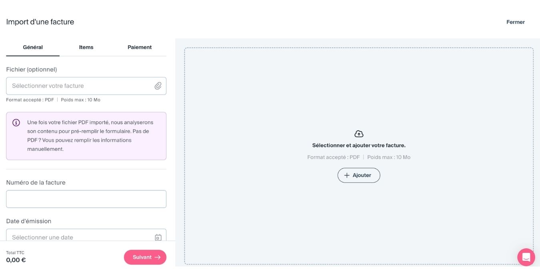This screenshot has height=280, width=540.
Task: Click the Sélectionner et ajouter votre facture text
Action: (x=359, y=146)
